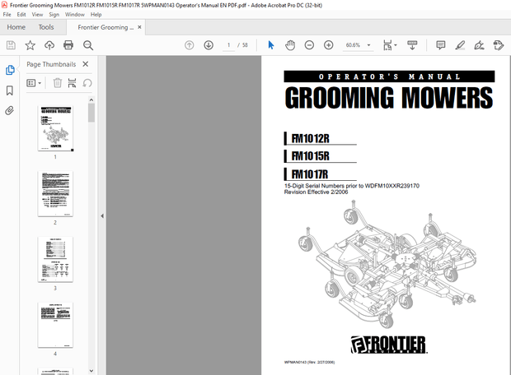
Task: Select page 4 thumbnail
Action: point(55,325)
